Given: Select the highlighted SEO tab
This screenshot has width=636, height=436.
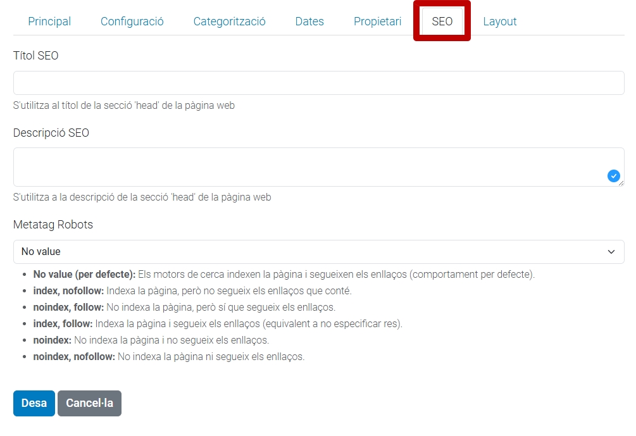Looking at the screenshot, I should (x=442, y=22).
